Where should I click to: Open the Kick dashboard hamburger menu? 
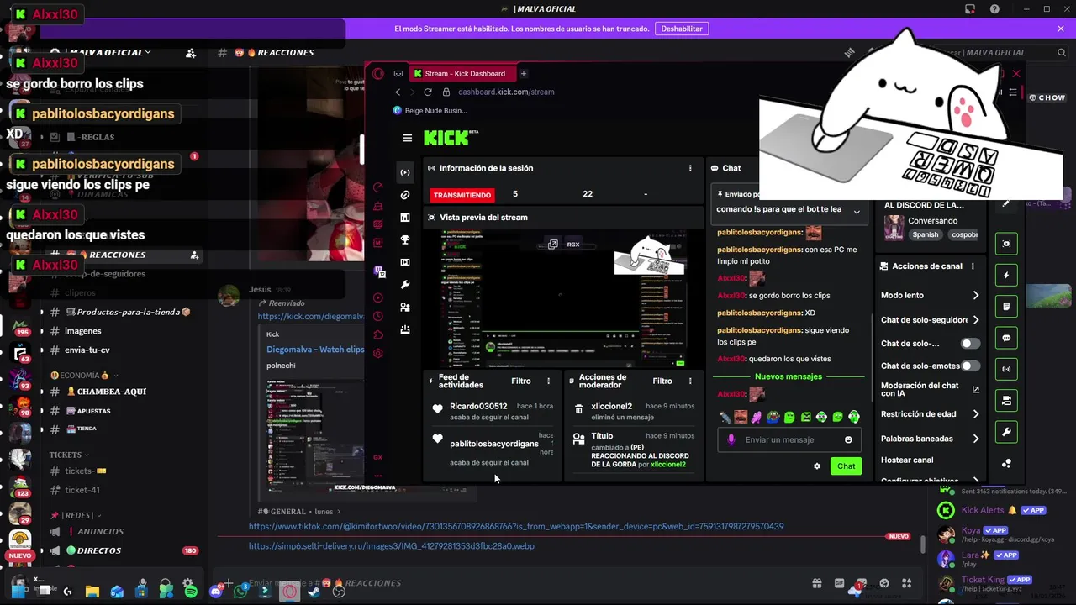click(407, 139)
